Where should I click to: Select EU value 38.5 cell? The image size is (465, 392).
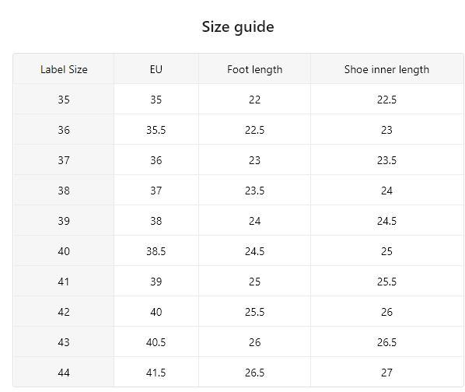(156, 251)
